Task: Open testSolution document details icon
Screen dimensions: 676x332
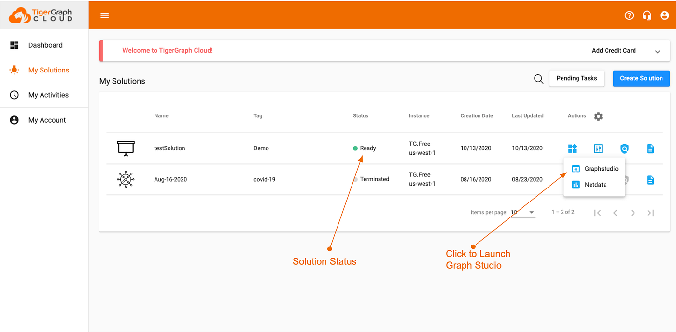Action: coord(650,148)
